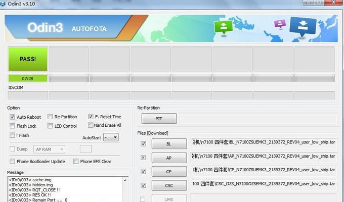
Task: Tick Phone Bootloader Update checkbox
Action: [12, 162]
